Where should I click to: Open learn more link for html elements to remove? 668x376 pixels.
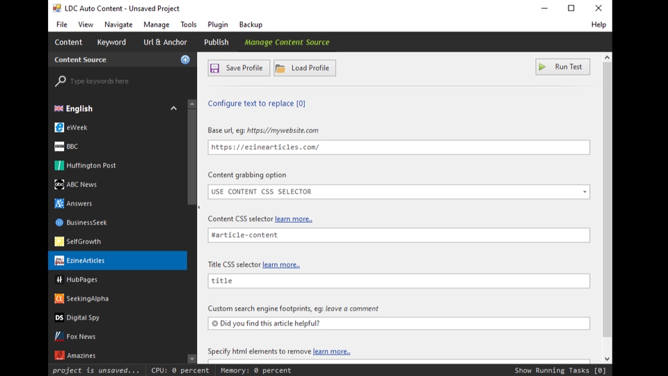(x=331, y=351)
